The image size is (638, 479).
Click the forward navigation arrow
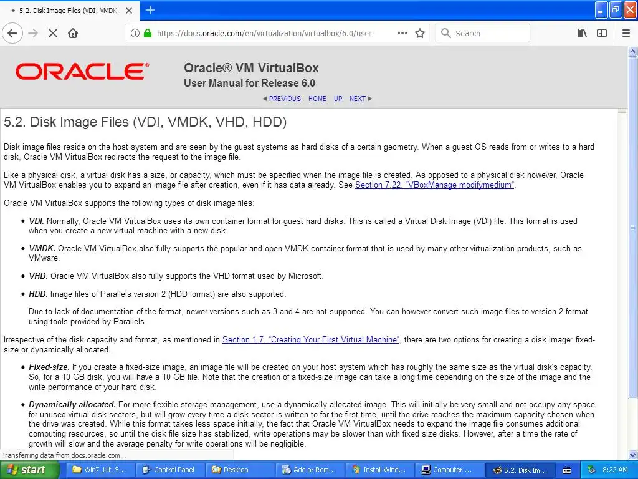[x=34, y=34]
